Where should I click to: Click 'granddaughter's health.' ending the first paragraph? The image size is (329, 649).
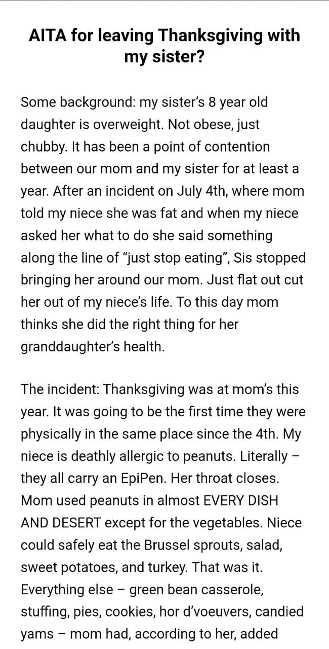[93, 347]
